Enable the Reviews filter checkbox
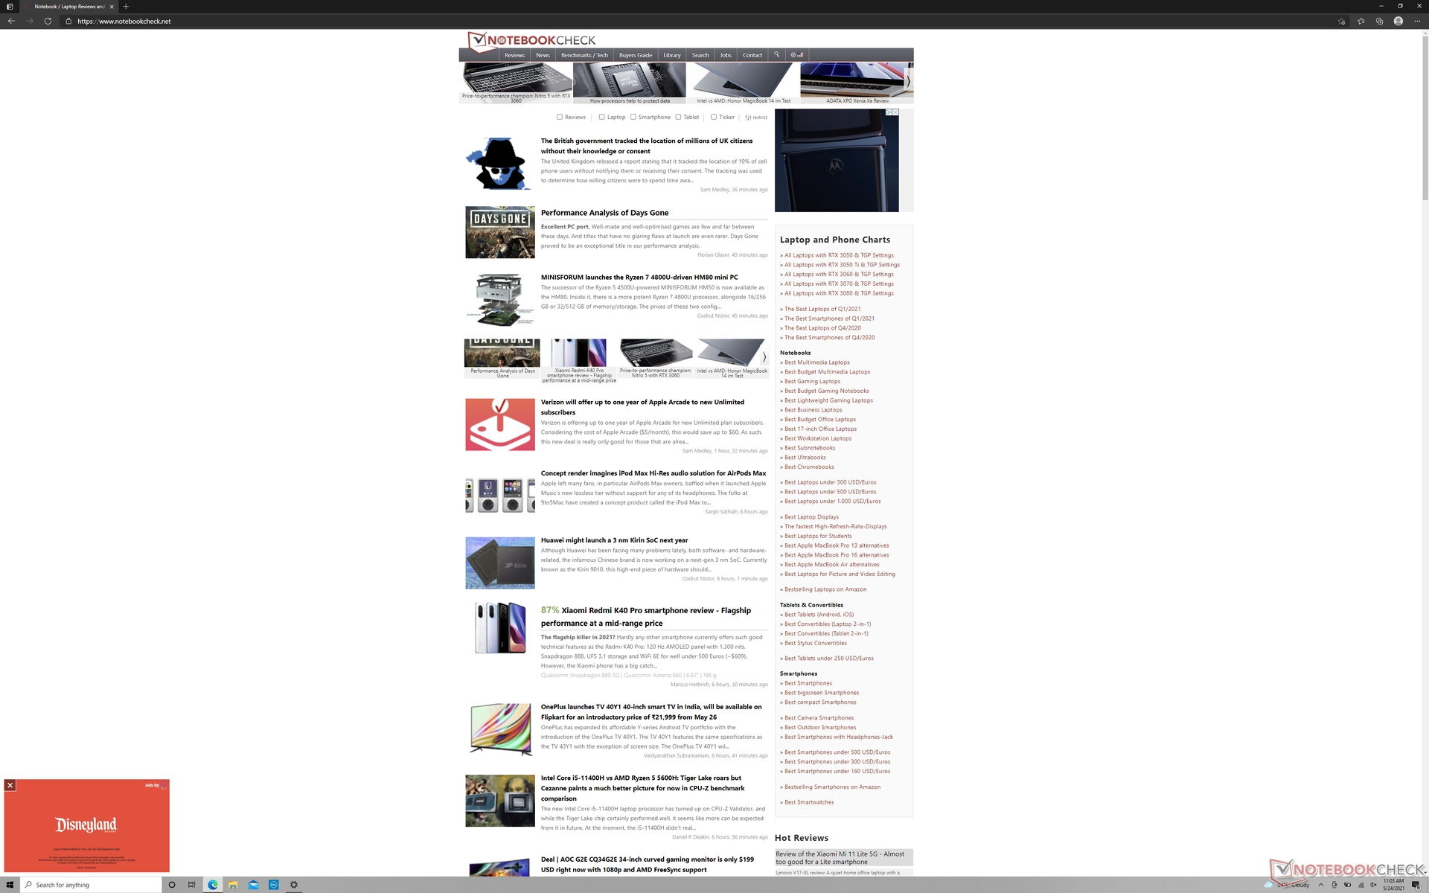 coord(559,117)
